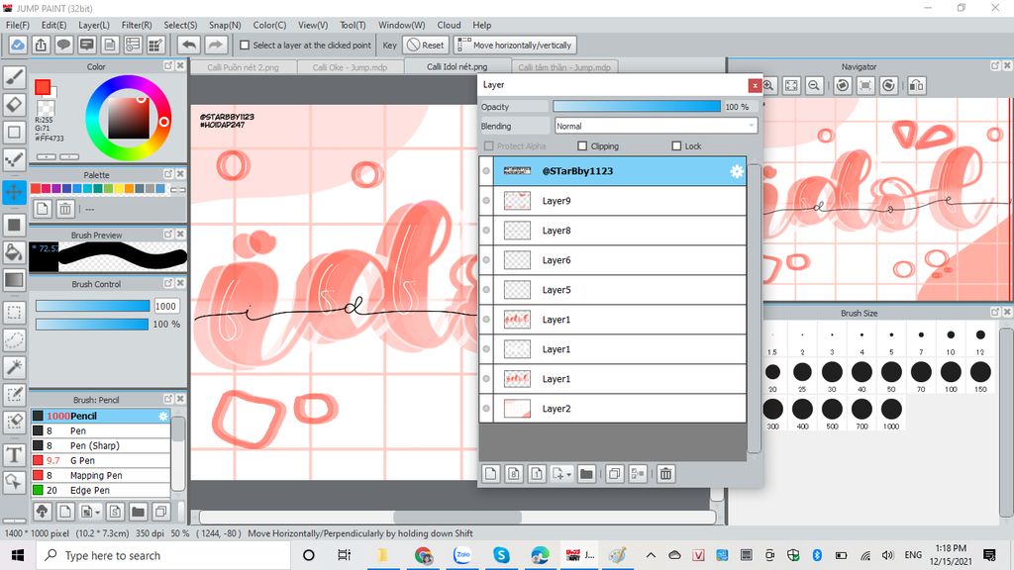Toggle visibility of @STarBby1123 layer
1014x570 pixels.
point(486,171)
